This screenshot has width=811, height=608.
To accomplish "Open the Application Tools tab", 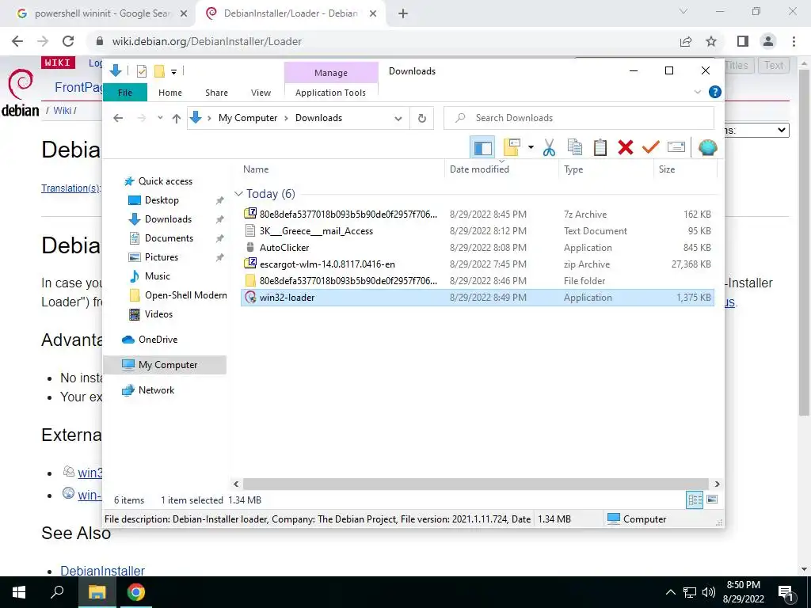I will [x=330, y=93].
